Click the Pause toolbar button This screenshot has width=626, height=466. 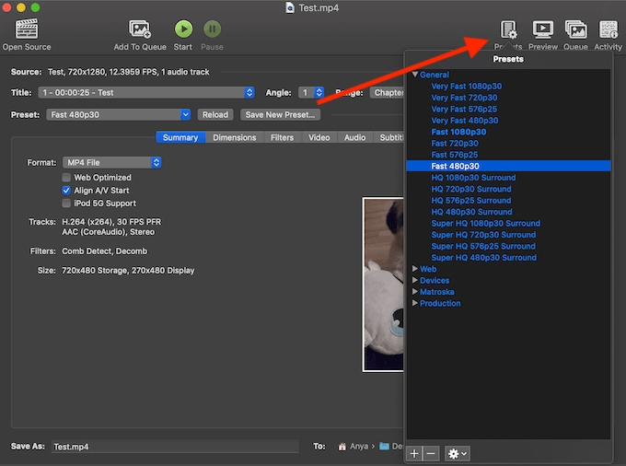coord(212,29)
